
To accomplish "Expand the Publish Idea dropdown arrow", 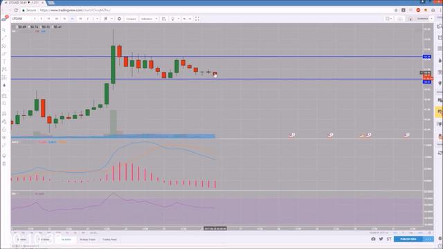I will [x=428, y=239].
